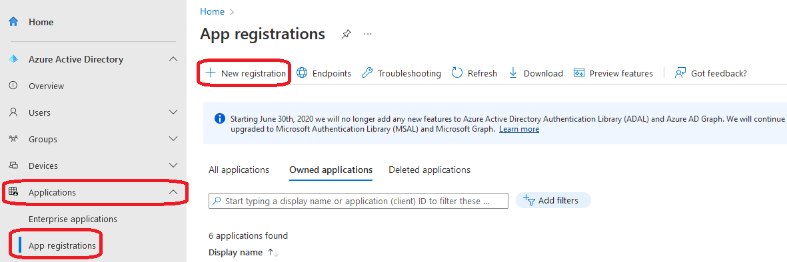This screenshot has width=787, height=262.
Task: Click the Display name column header
Action: [x=235, y=253]
